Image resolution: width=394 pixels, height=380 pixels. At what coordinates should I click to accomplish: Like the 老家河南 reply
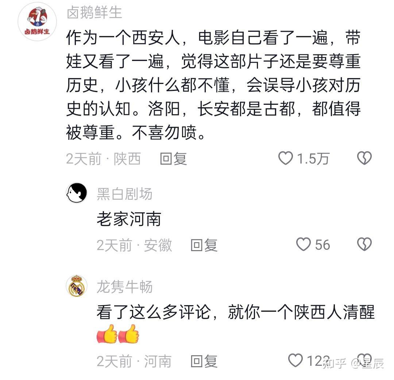(303, 245)
